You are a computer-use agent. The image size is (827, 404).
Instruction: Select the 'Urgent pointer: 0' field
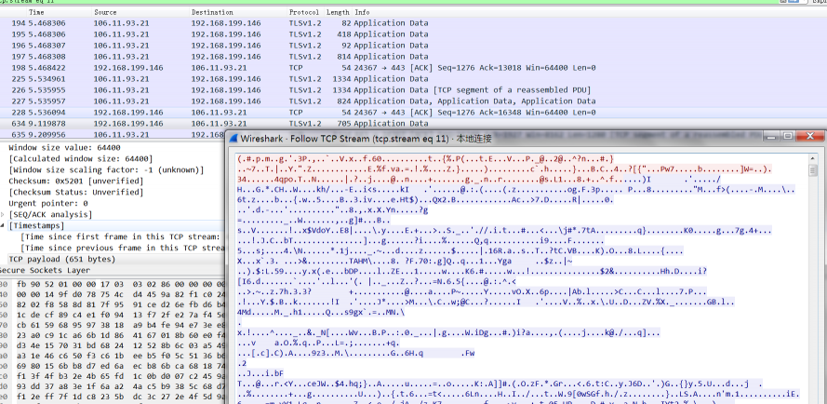(x=48, y=203)
